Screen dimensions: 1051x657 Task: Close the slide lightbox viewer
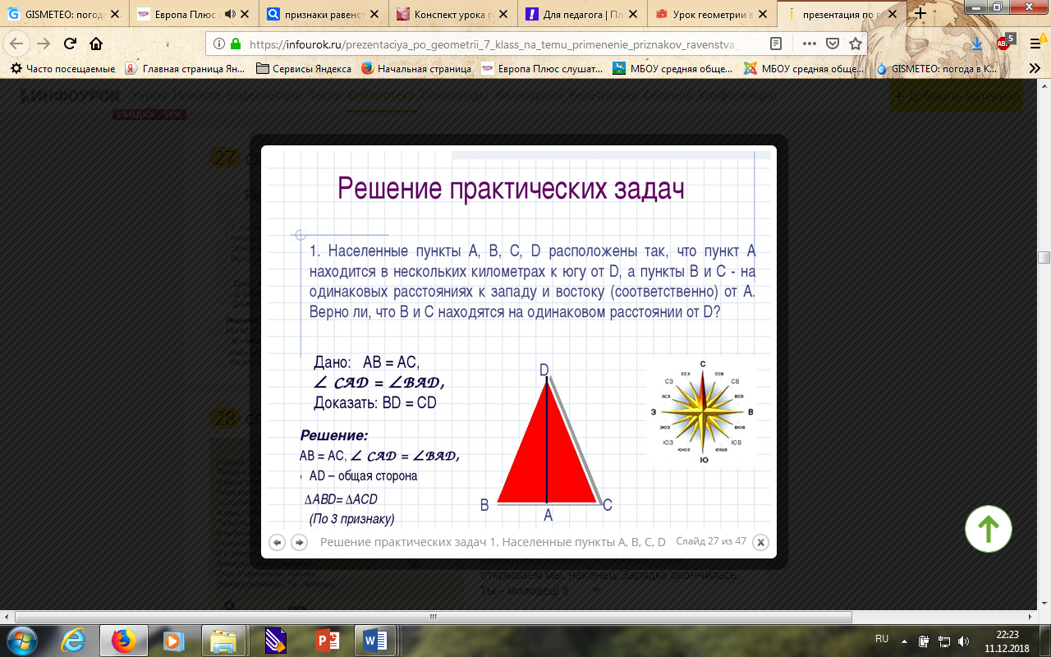[761, 543]
